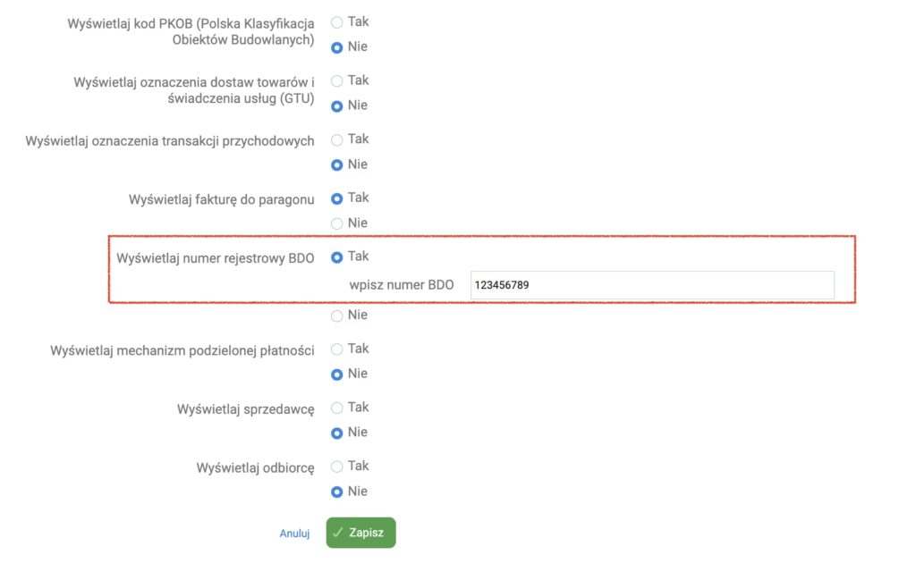Select Nie for Wyświetlaj odbiorcę
The width and height of the screenshot is (916, 572).
tap(337, 492)
